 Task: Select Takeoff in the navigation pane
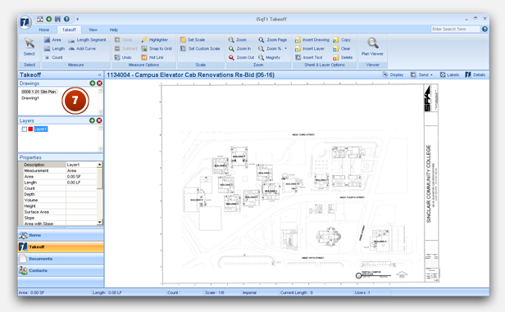[61, 247]
